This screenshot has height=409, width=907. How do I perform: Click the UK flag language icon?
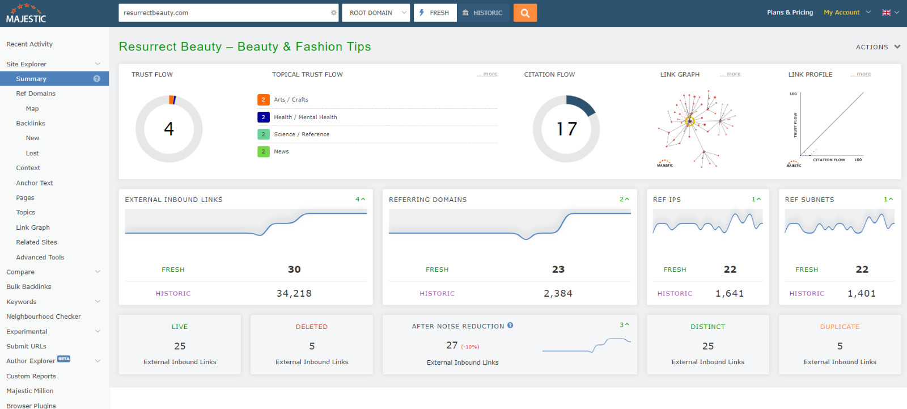click(x=886, y=12)
